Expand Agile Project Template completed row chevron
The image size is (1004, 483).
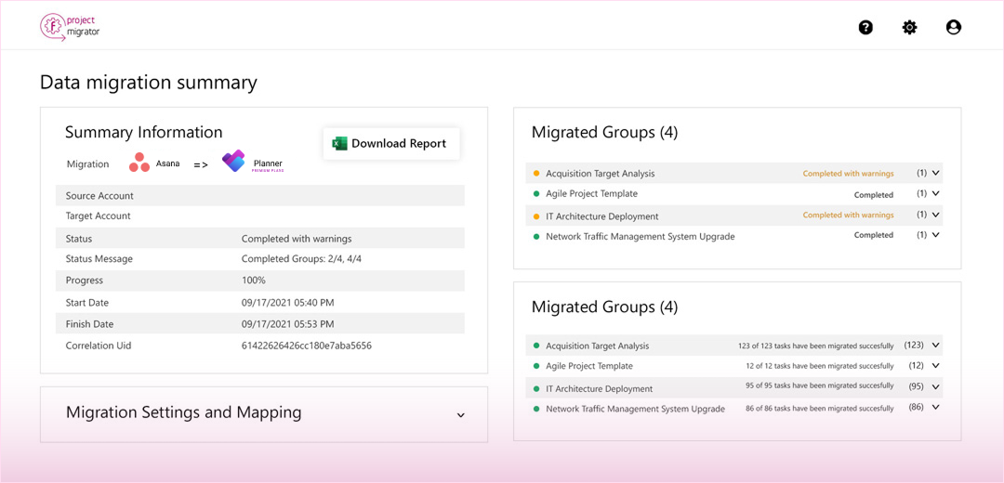pos(935,193)
